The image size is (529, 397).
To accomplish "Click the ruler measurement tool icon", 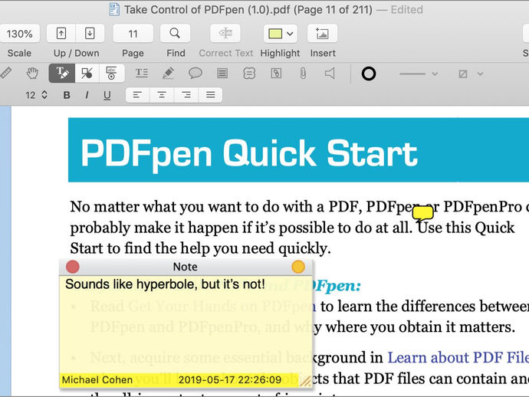I will pyautogui.click(x=5, y=74).
